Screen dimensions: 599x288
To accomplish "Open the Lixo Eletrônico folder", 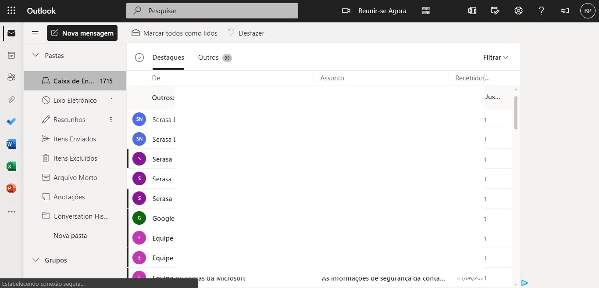I will [x=75, y=100].
